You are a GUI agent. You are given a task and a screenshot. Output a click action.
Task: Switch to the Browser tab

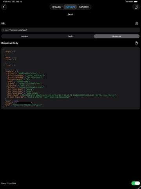coord(57,7)
